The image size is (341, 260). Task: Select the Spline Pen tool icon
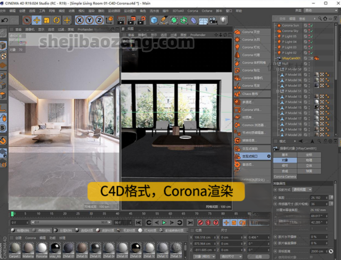tap(164, 20)
